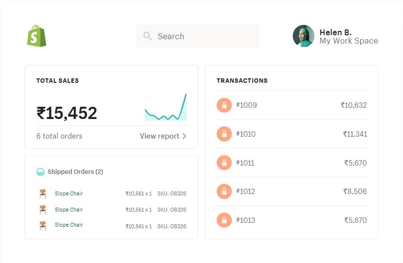
Task: Open Helen B.'s profile avatar
Action: tap(304, 36)
